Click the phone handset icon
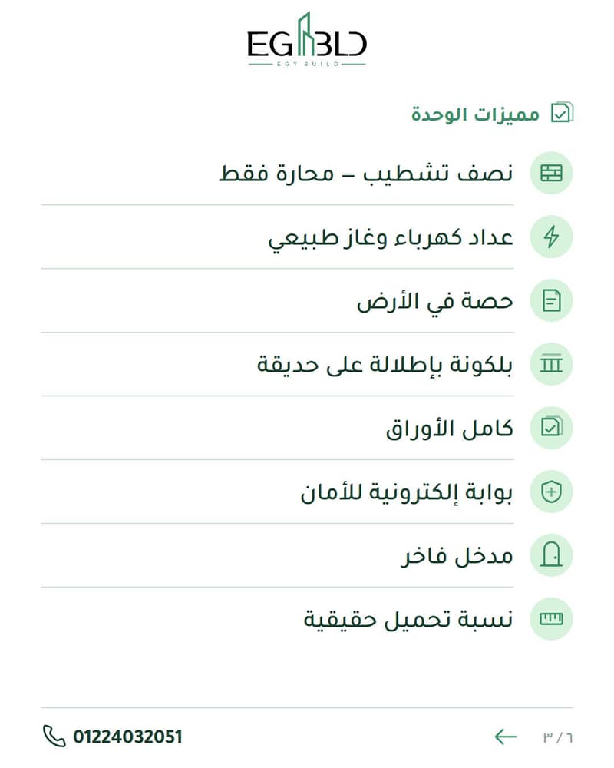Screen dimensions: 614x768 (54, 737)
